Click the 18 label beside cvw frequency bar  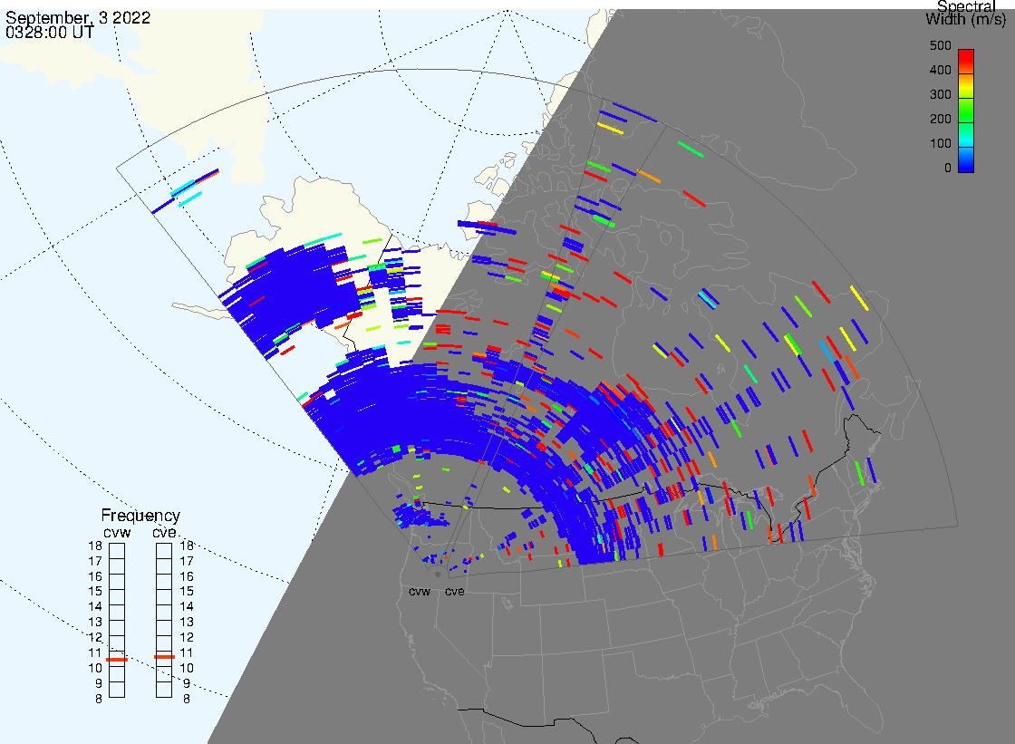click(95, 546)
